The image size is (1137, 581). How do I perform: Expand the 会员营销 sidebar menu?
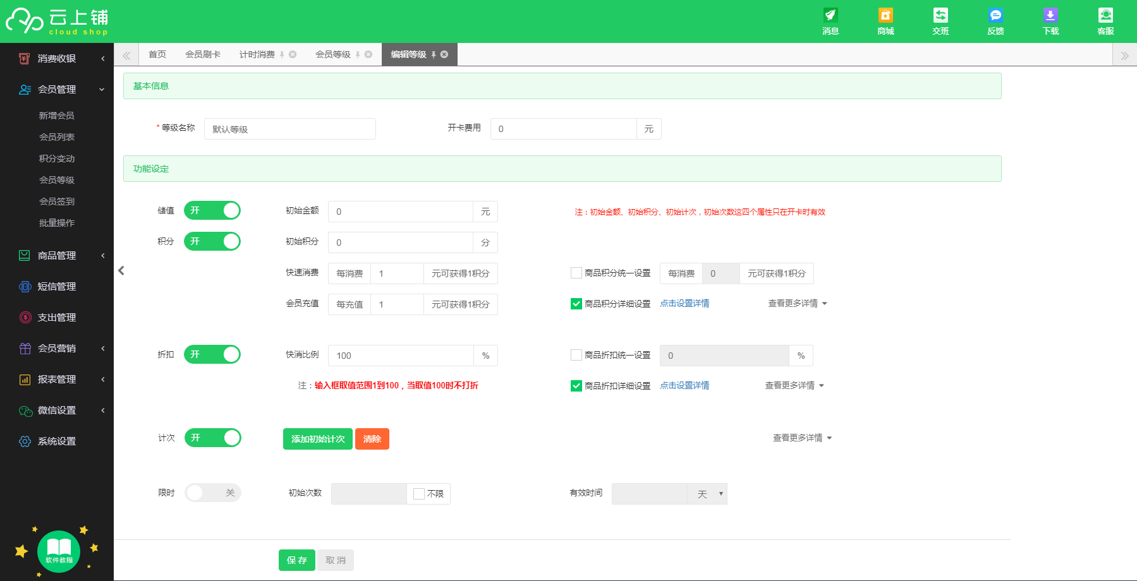[103, 349]
